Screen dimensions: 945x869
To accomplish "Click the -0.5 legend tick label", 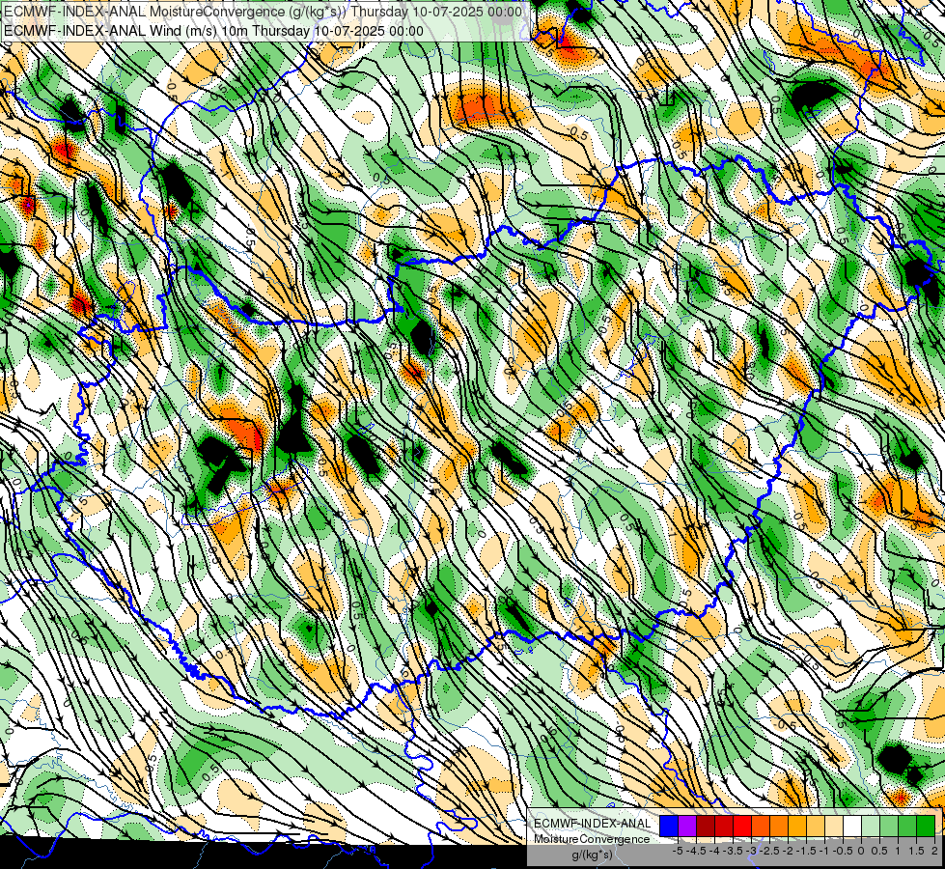I will click(843, 851).
